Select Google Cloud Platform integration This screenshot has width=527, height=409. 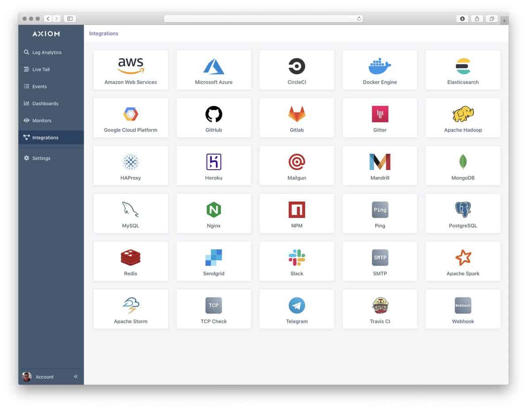pyautogui.click(x=131, y=118)
